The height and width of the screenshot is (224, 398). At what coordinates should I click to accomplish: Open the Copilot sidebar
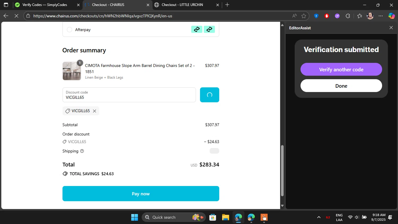[x=392, y=16]
